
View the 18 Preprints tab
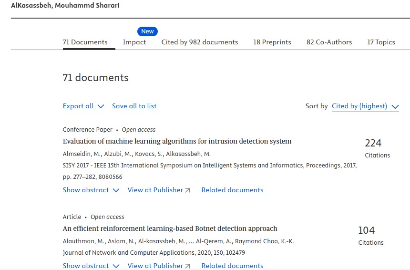pyautogui.click(x=272, y=42)
